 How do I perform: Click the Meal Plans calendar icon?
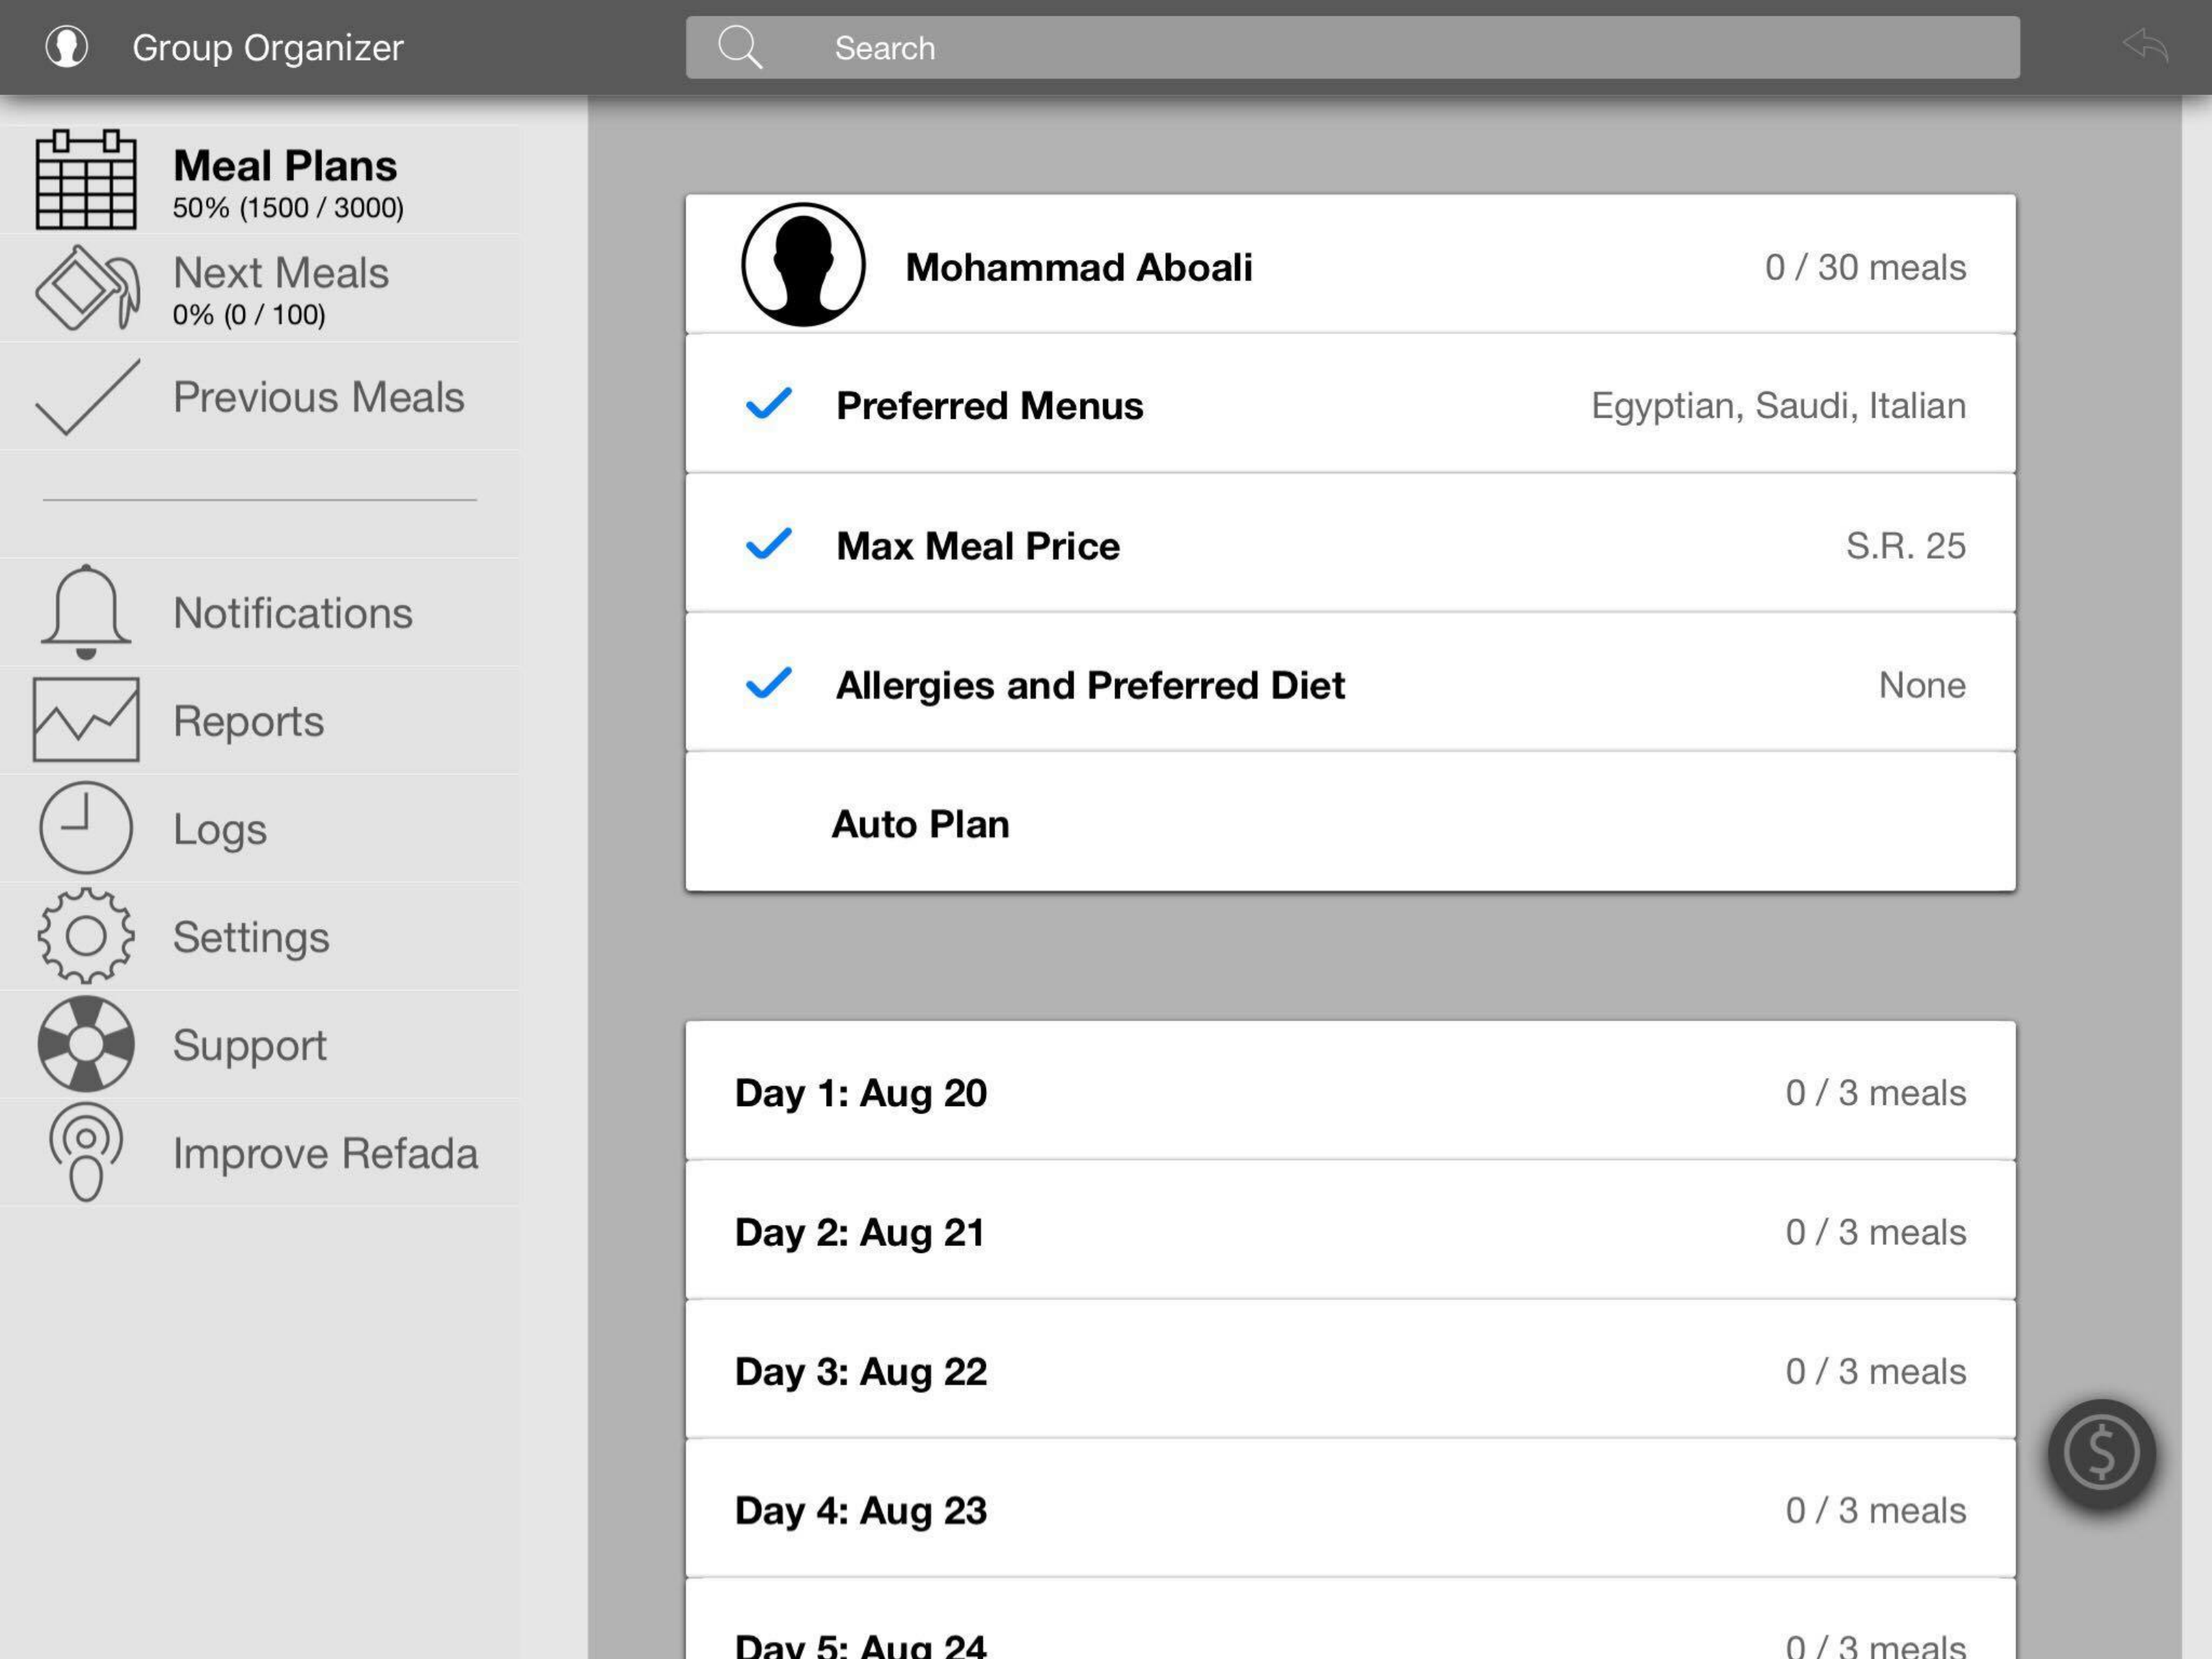pos(86,180)
